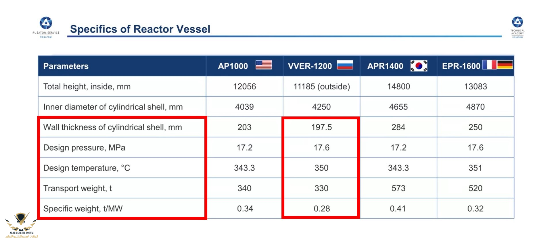Click the slide title Specifics of Reactor Vessel
This screenshot has height=239, width=552.
140,29
